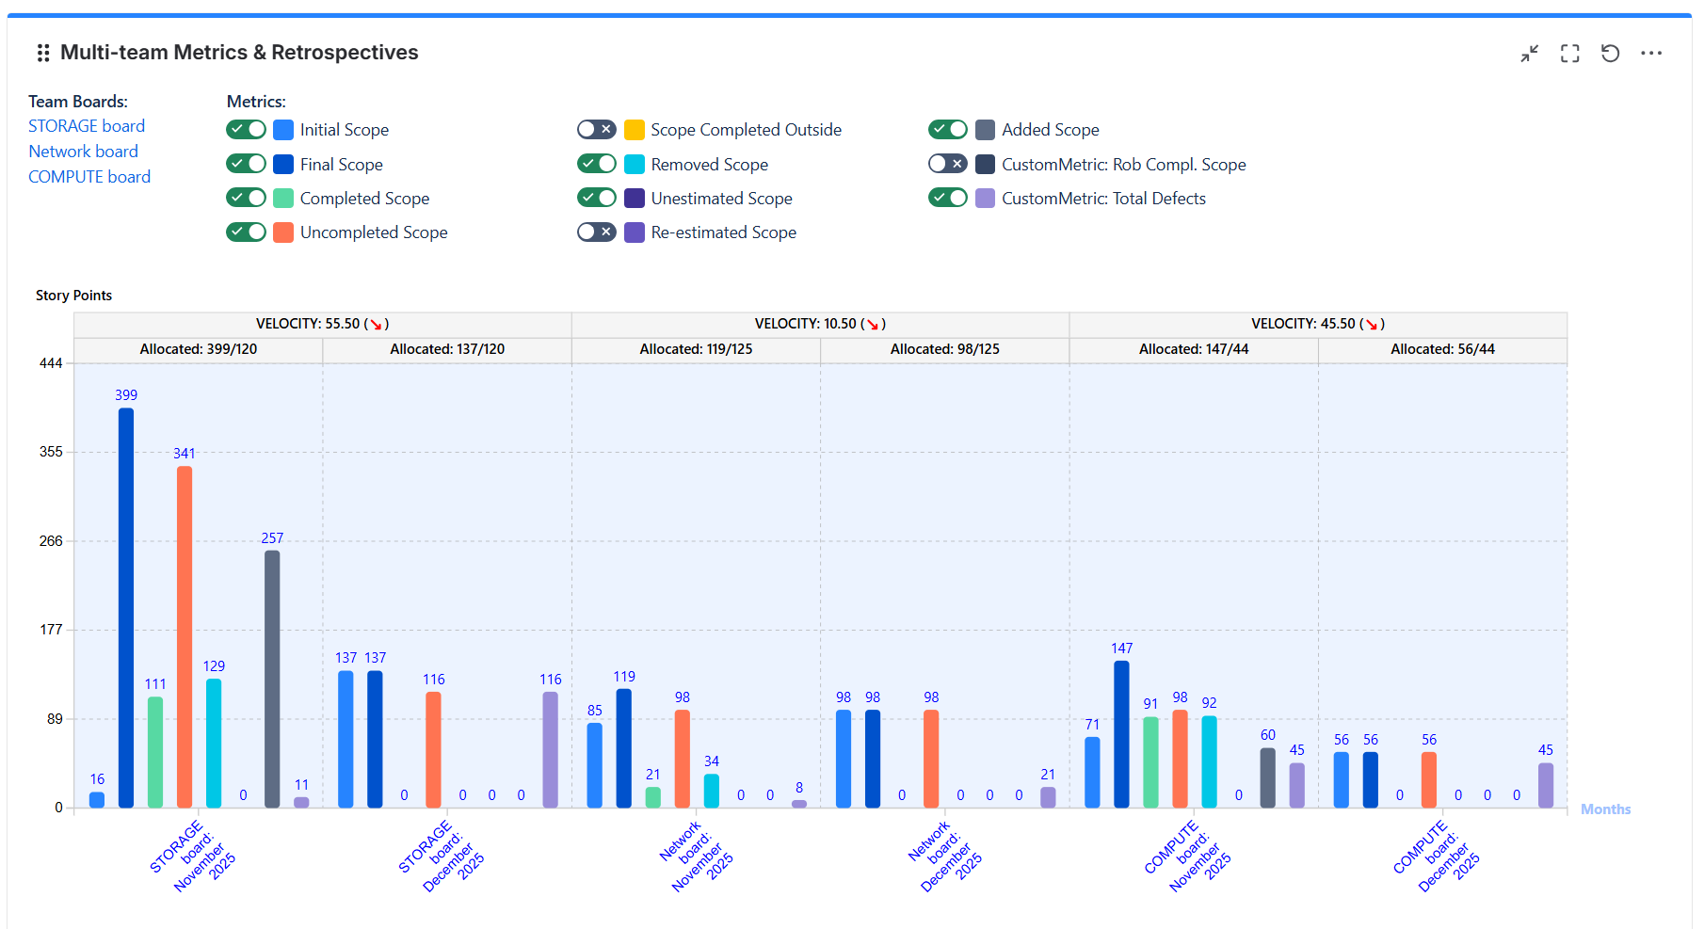Enable the Re-estimated Scope toggle
1704x929 pixels.
[597, 232]
